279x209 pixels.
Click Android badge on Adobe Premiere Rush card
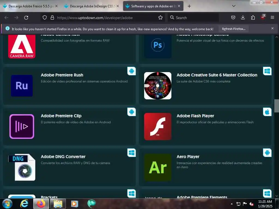(x=132, y=71)
